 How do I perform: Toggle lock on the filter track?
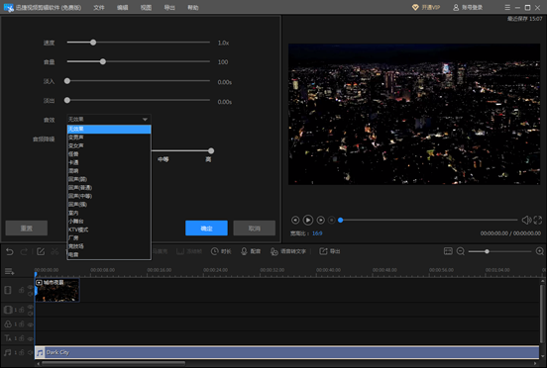pyautogui.click(x=21, y=324)
